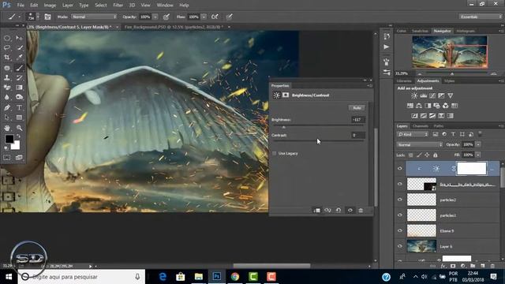Open the Essentials workspace dropdown

(480, 17)
